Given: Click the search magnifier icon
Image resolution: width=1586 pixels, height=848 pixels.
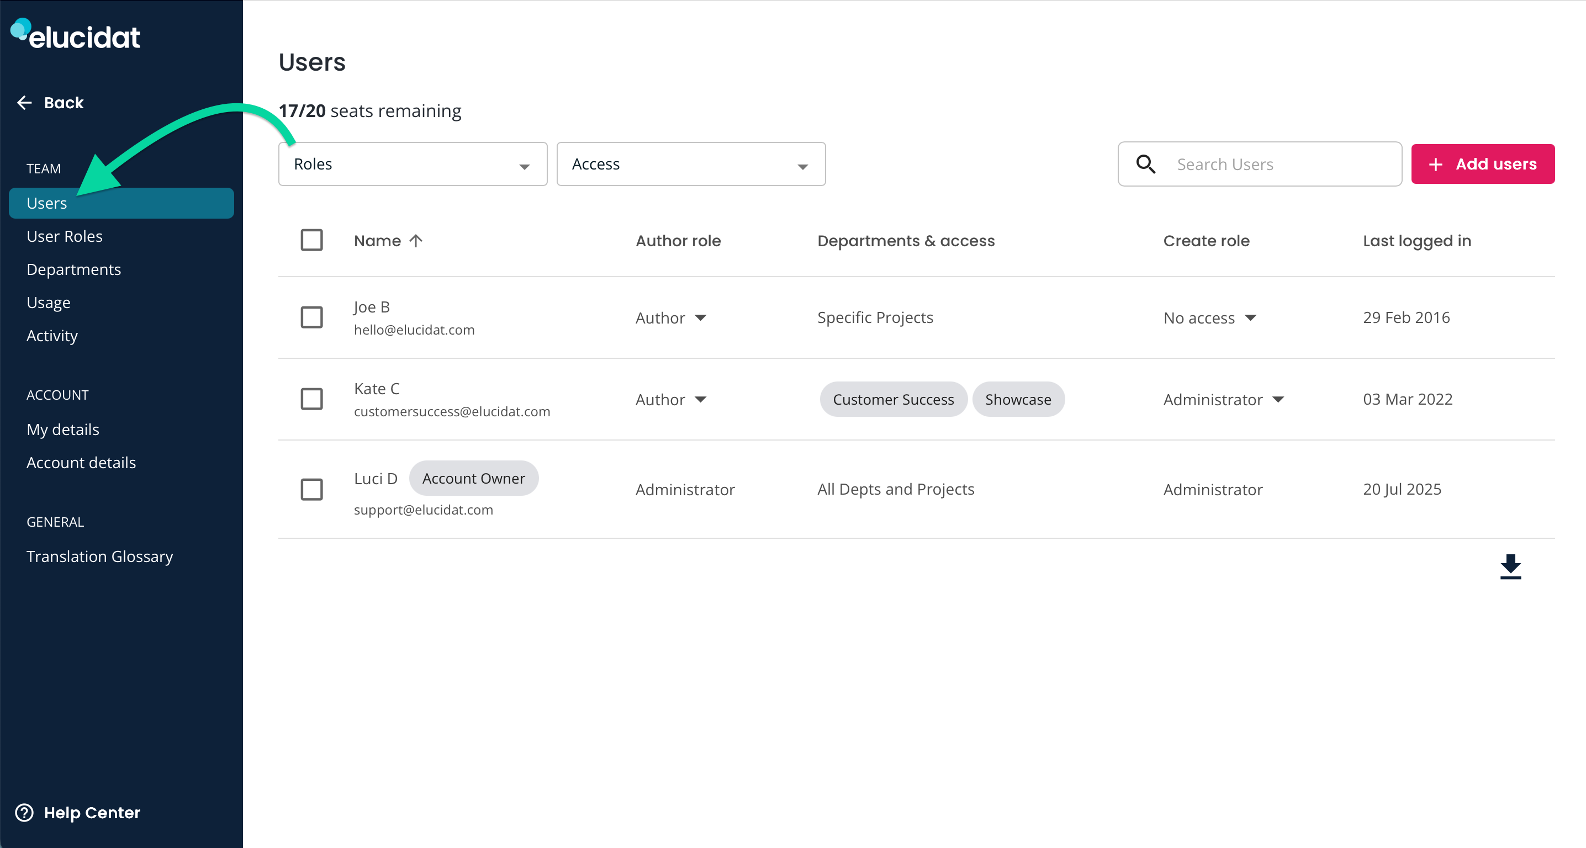Looking at the screenshot, I should (1145, 165).
